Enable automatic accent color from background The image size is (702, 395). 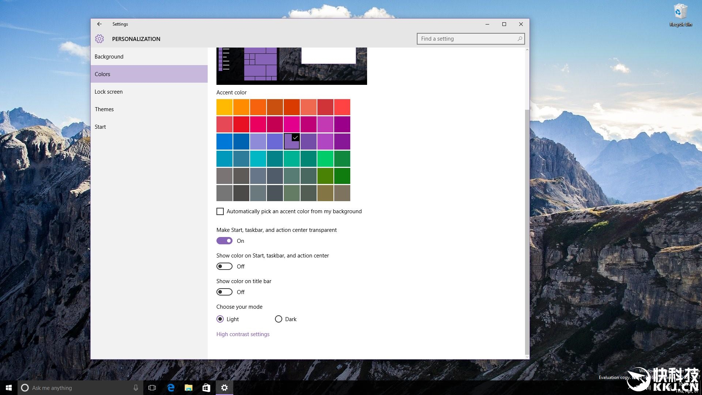coord(220,211)
